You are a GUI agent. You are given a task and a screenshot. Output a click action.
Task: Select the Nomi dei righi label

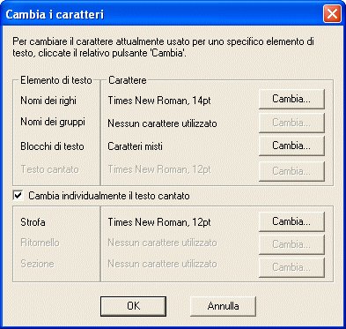point(48,101)
